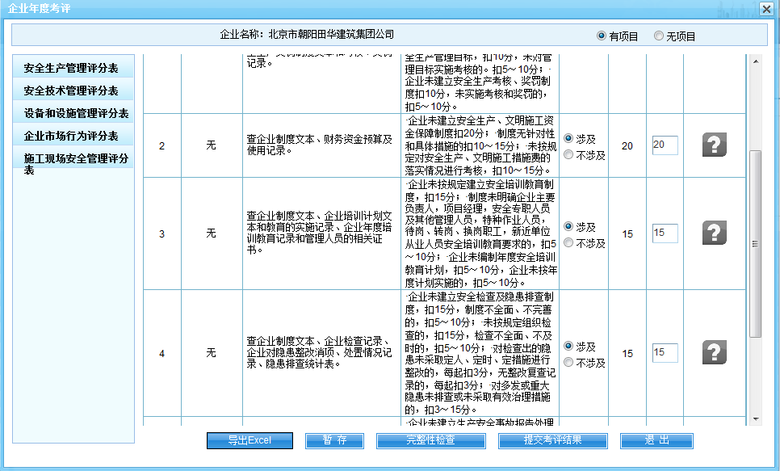Open the 安全生产管理评分表 tab
Viewport: 780px width, 471px height.
(x=73, y=68)
